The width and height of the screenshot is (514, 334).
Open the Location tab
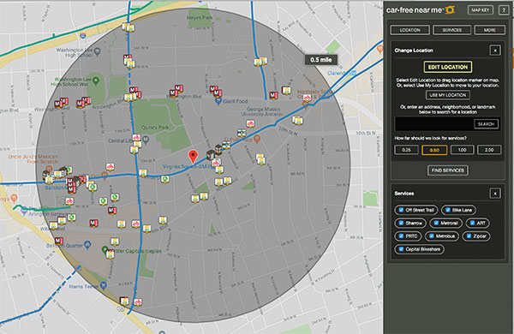[x=409, y=30]
